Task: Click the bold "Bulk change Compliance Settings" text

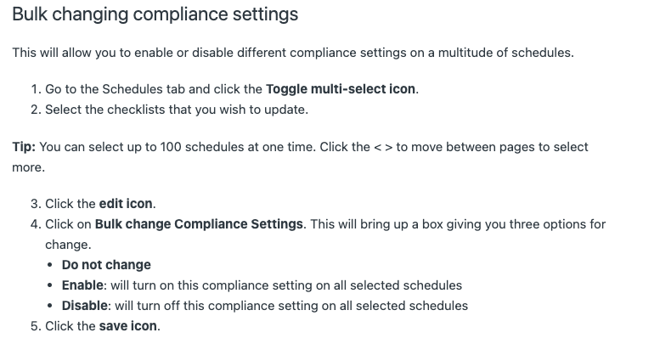Action: [x=199, y=224]
